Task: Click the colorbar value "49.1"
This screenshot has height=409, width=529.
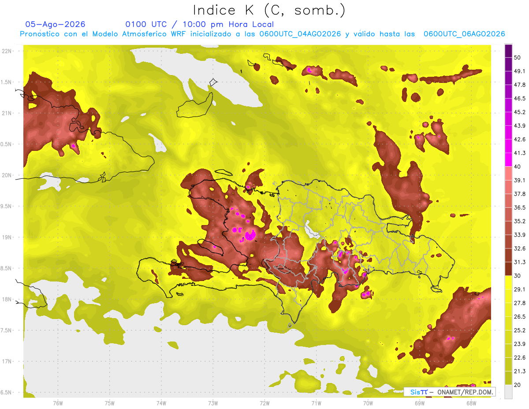Action: 520,71
